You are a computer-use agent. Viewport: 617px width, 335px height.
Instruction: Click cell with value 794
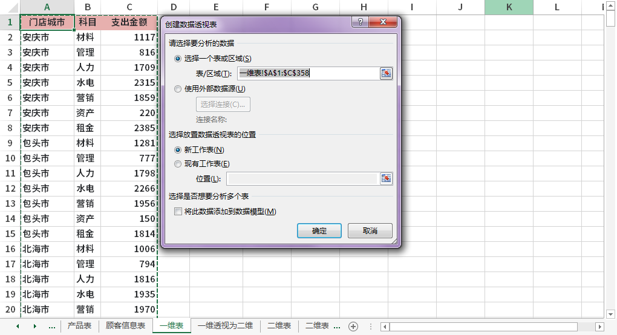click(x=129, y=264)
